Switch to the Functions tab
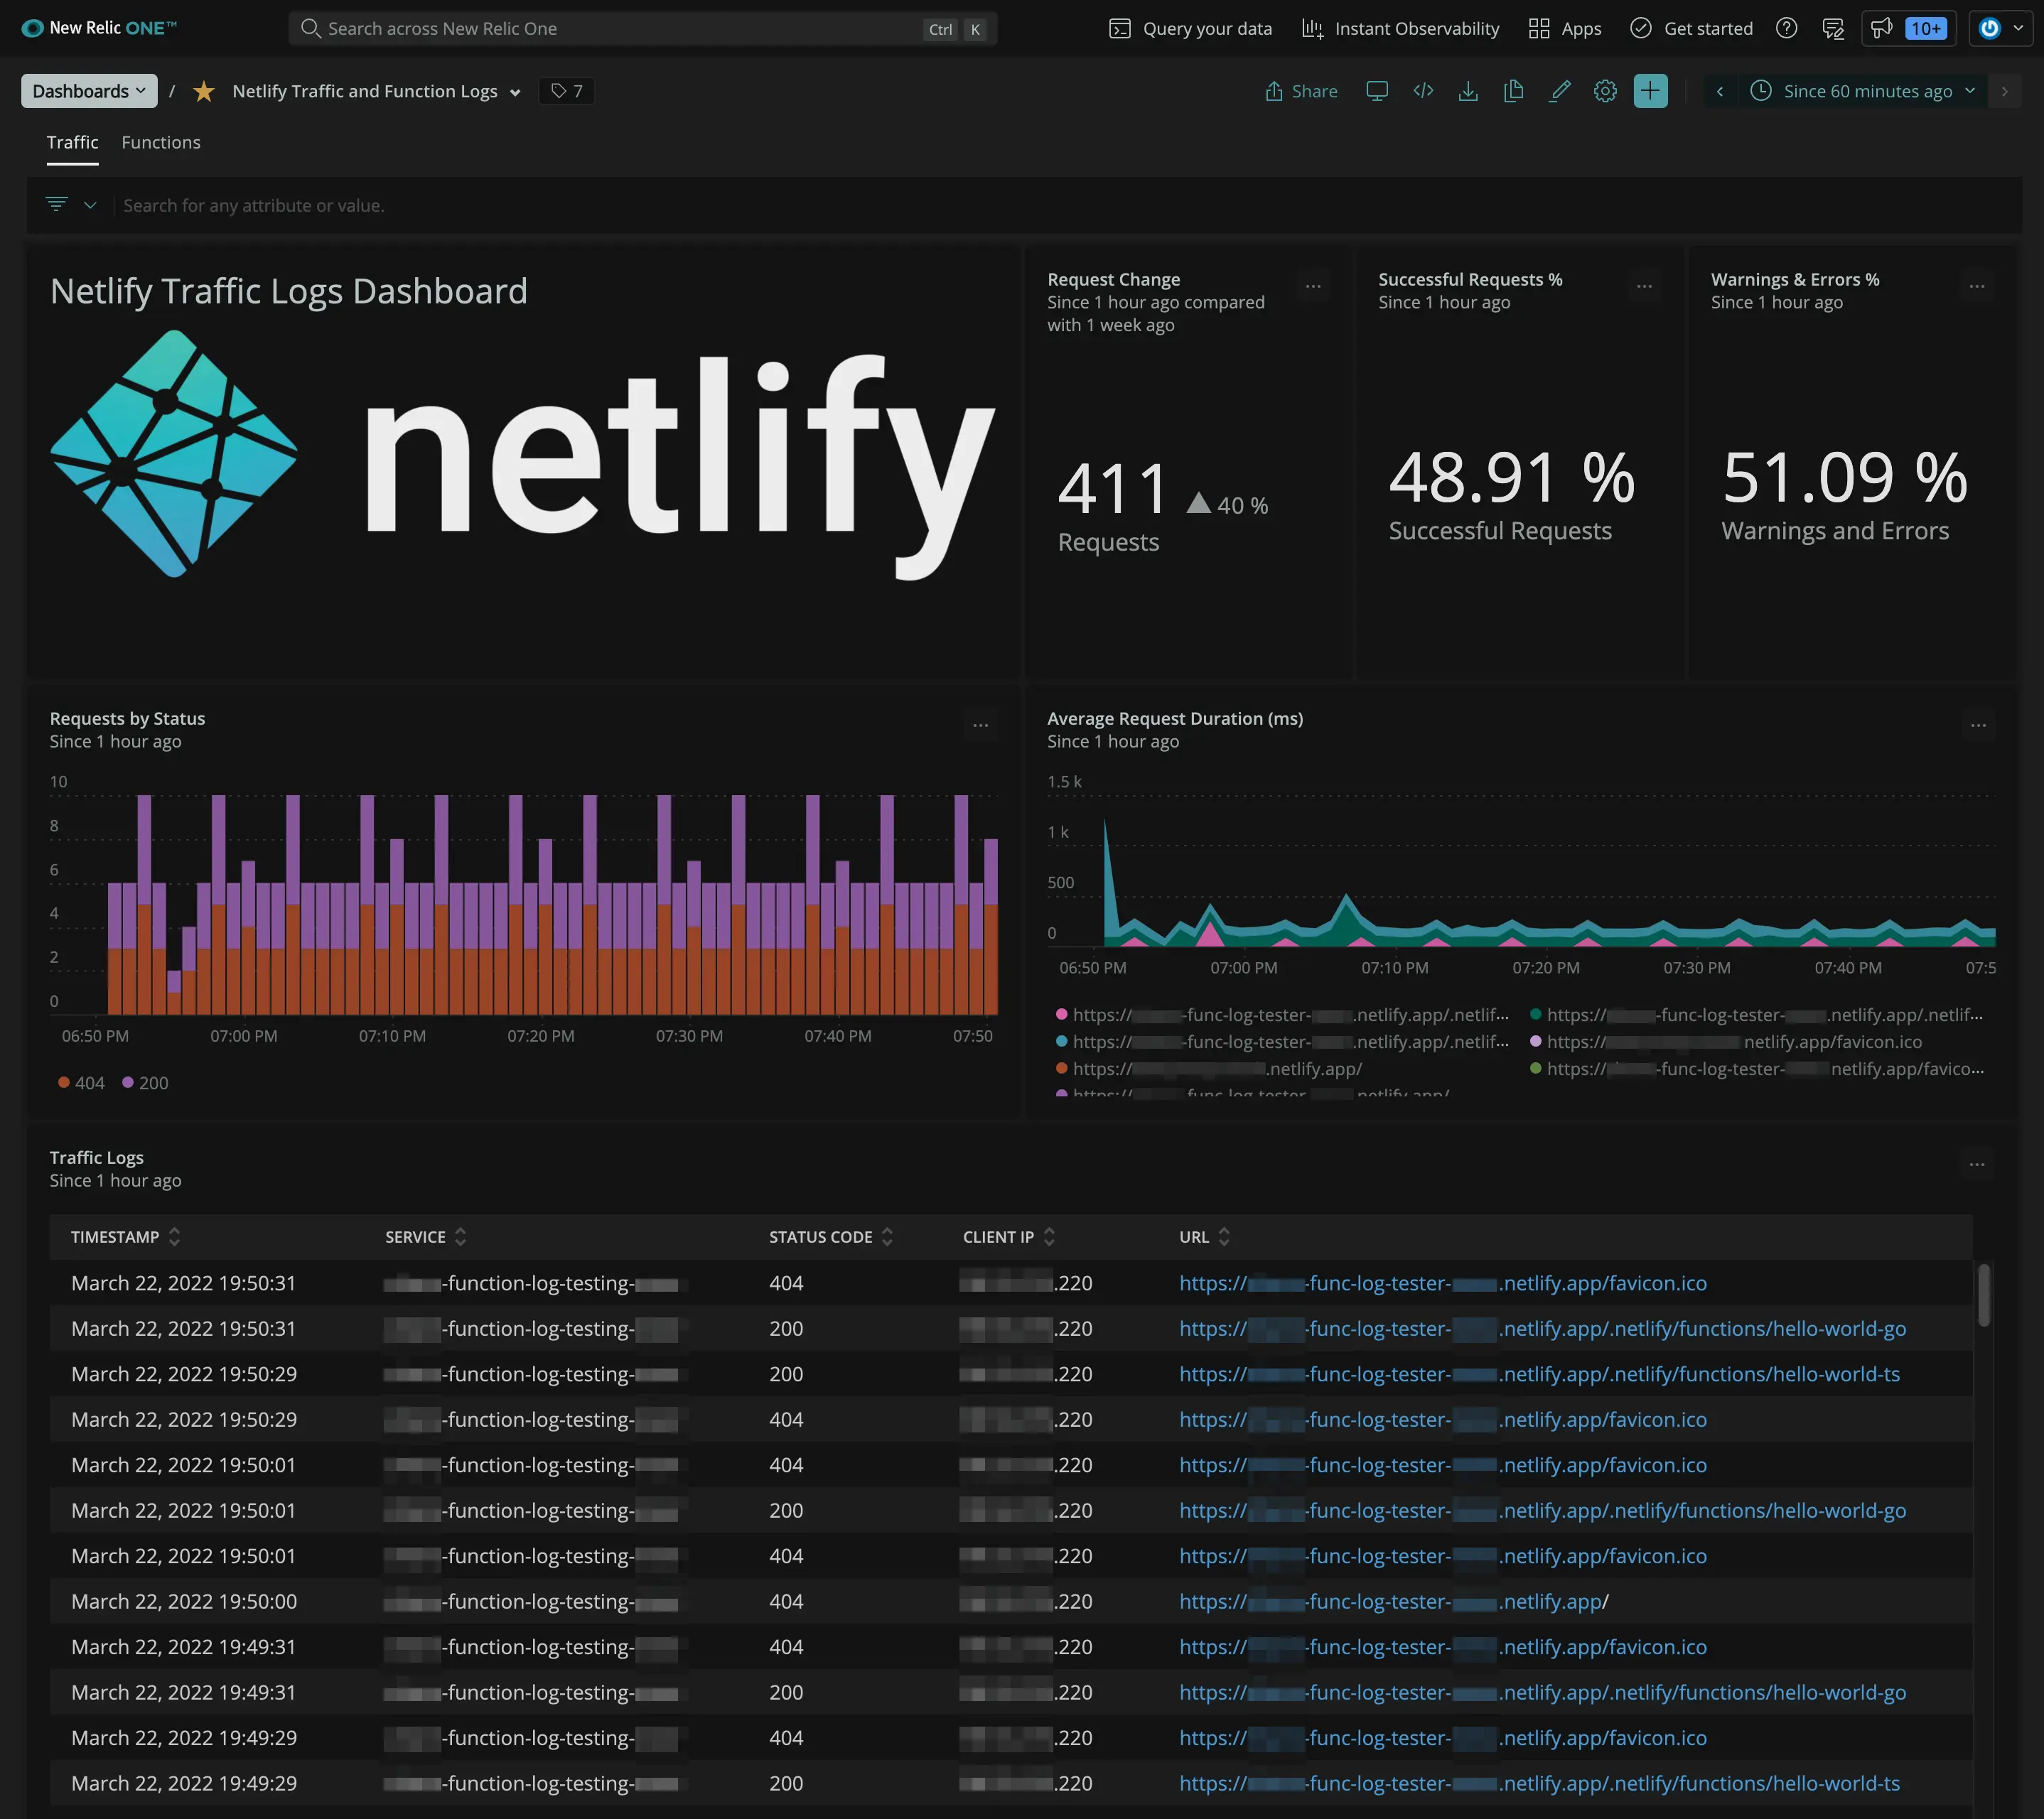2044x1819 pixels. pos(161,142)
